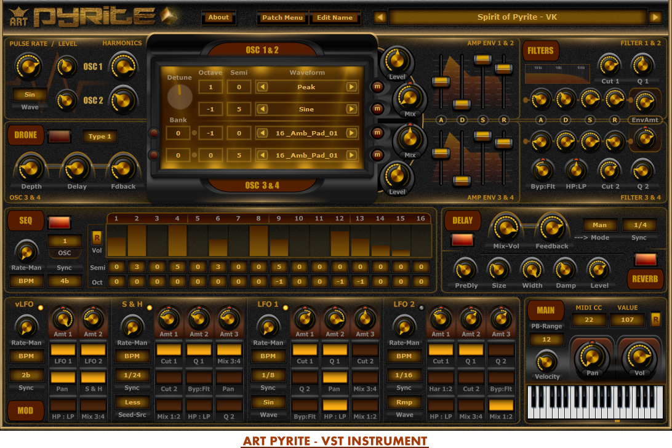Select next waveform after Peak
Image resolution: width=672 pixels, height=448 pixels.
[351, 87]
